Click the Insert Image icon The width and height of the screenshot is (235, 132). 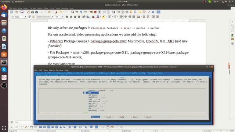tap(91, 12)
